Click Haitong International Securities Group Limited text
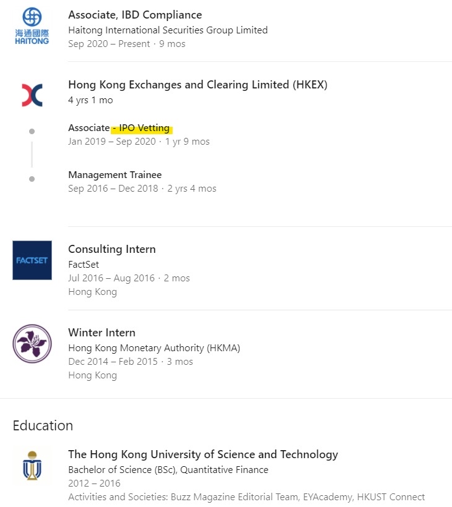Image resolution: width=452 pixels, height=507 pixels. [x=168, y=30]
